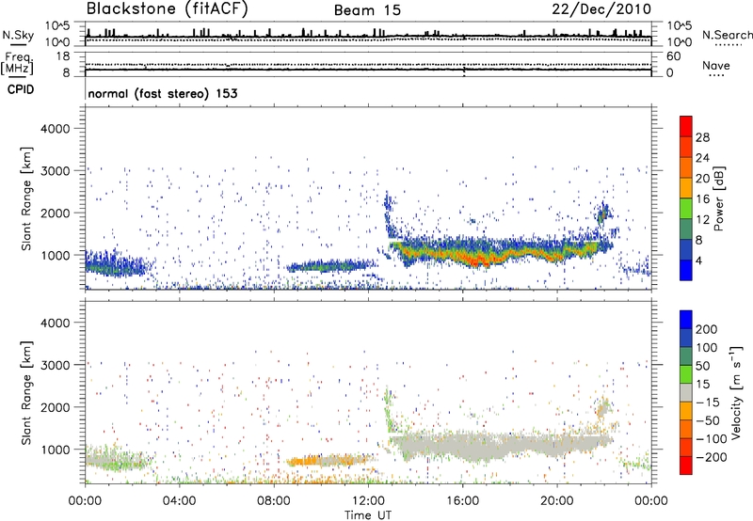Click the '28' power colorbar tick label
The image size is (753, 521).
pyautogui.click(x=702, y=137)
